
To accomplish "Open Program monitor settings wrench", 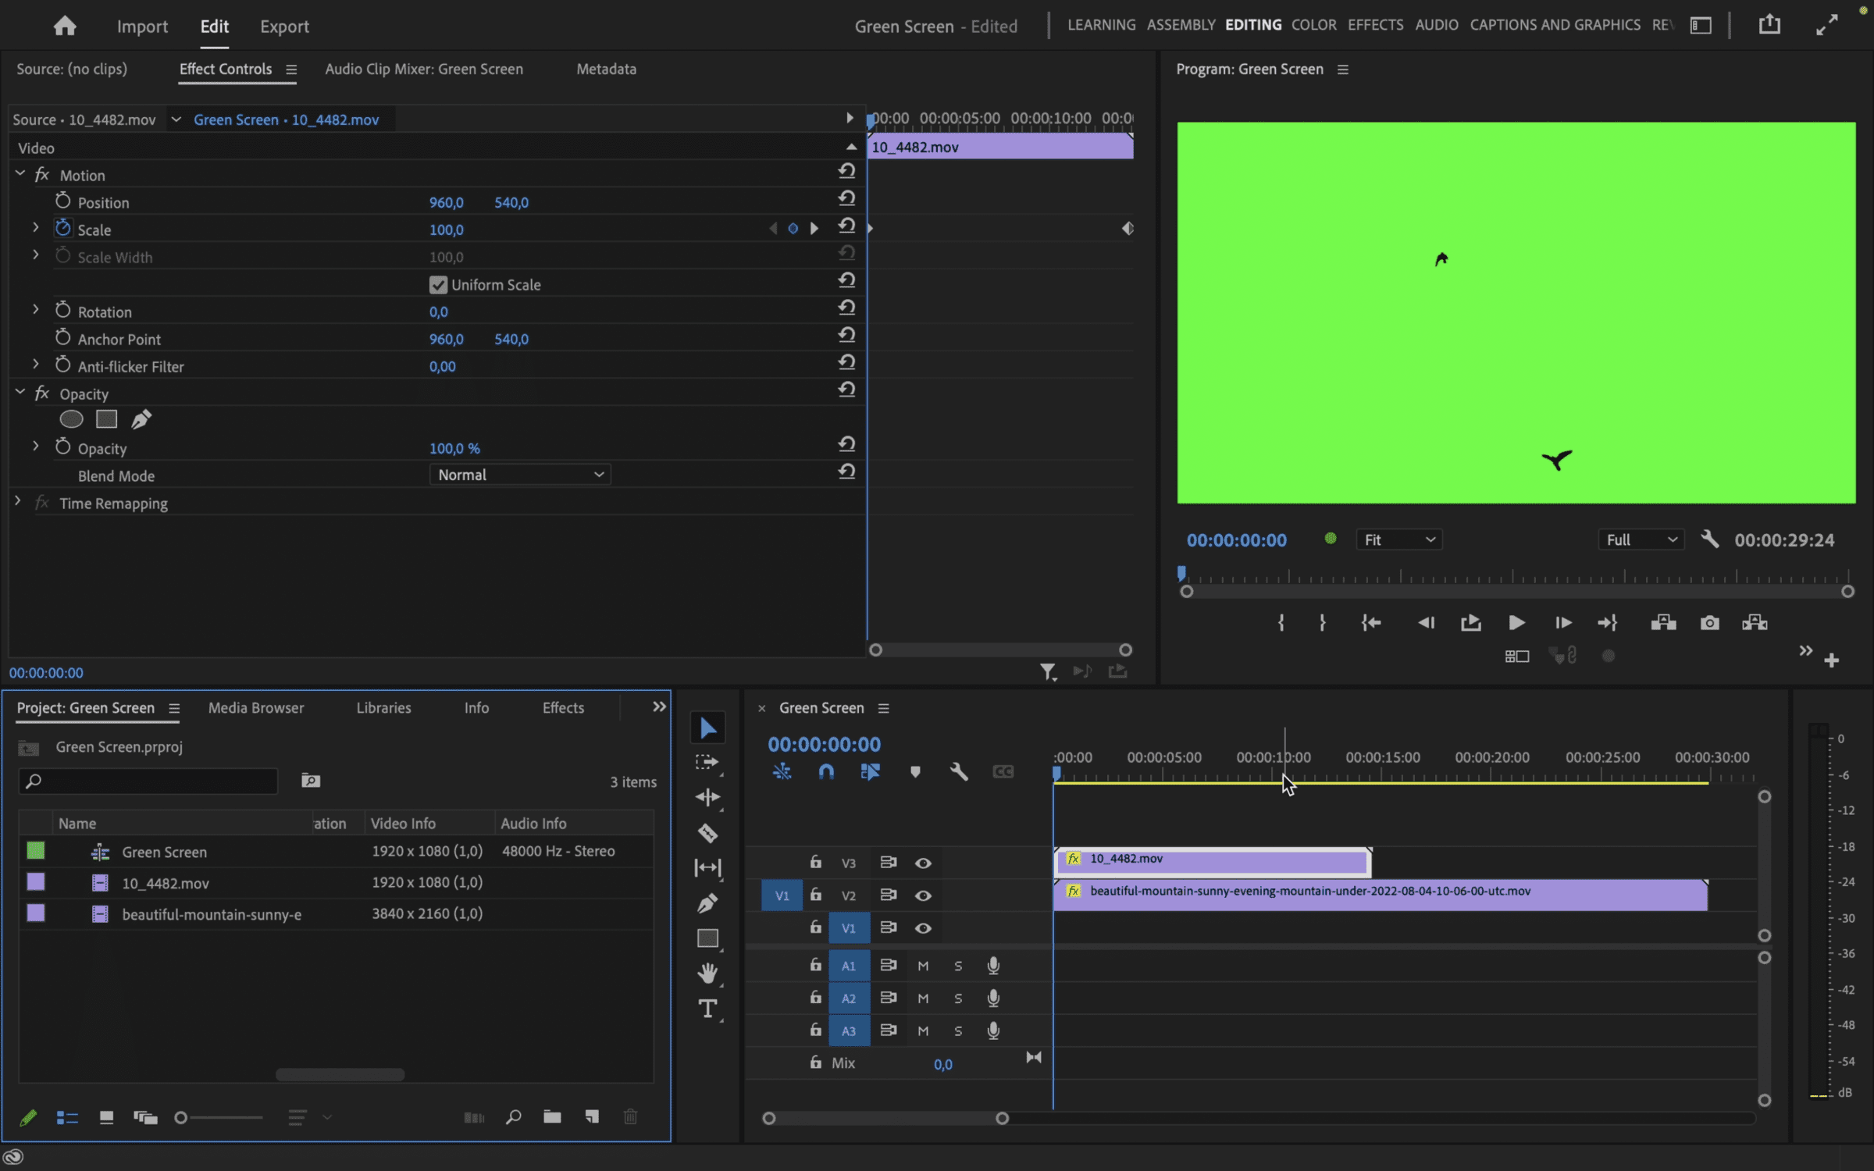I will tap(1709, 539).
